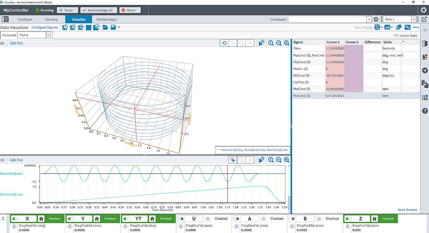Click the Abort button
The width and height of the screenshot is (429, 233).
pos(130,10)
